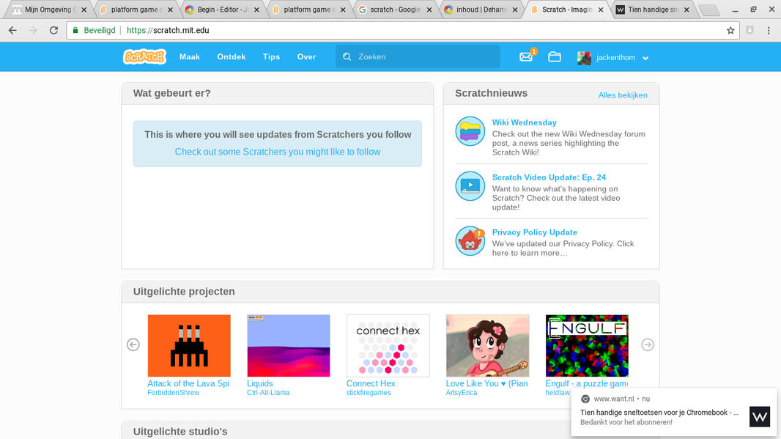Open the Love You project title
This screenshot has height=439, width=781.
pyautogui.click(x=486, y=384)
